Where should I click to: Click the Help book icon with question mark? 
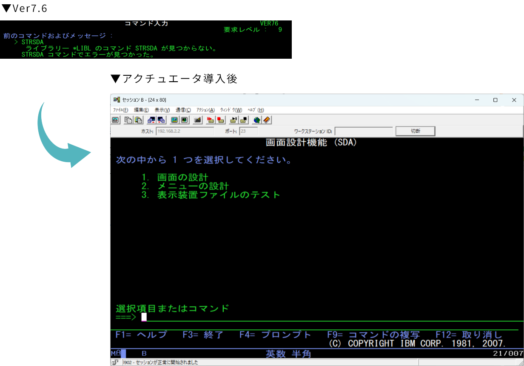267,120
